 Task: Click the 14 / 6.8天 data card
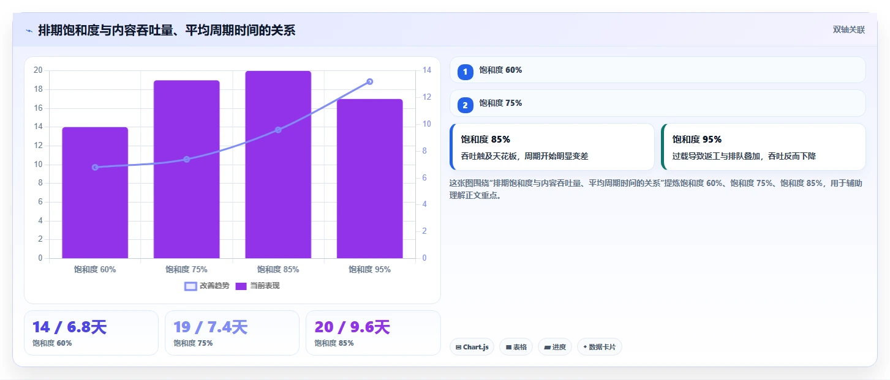[91, 333]
